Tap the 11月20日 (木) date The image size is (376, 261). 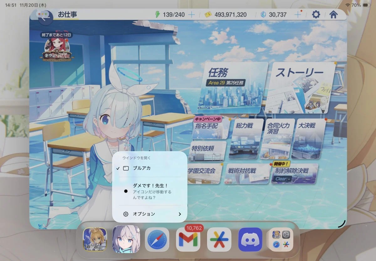pyautogui.click(x=33, y=5)
